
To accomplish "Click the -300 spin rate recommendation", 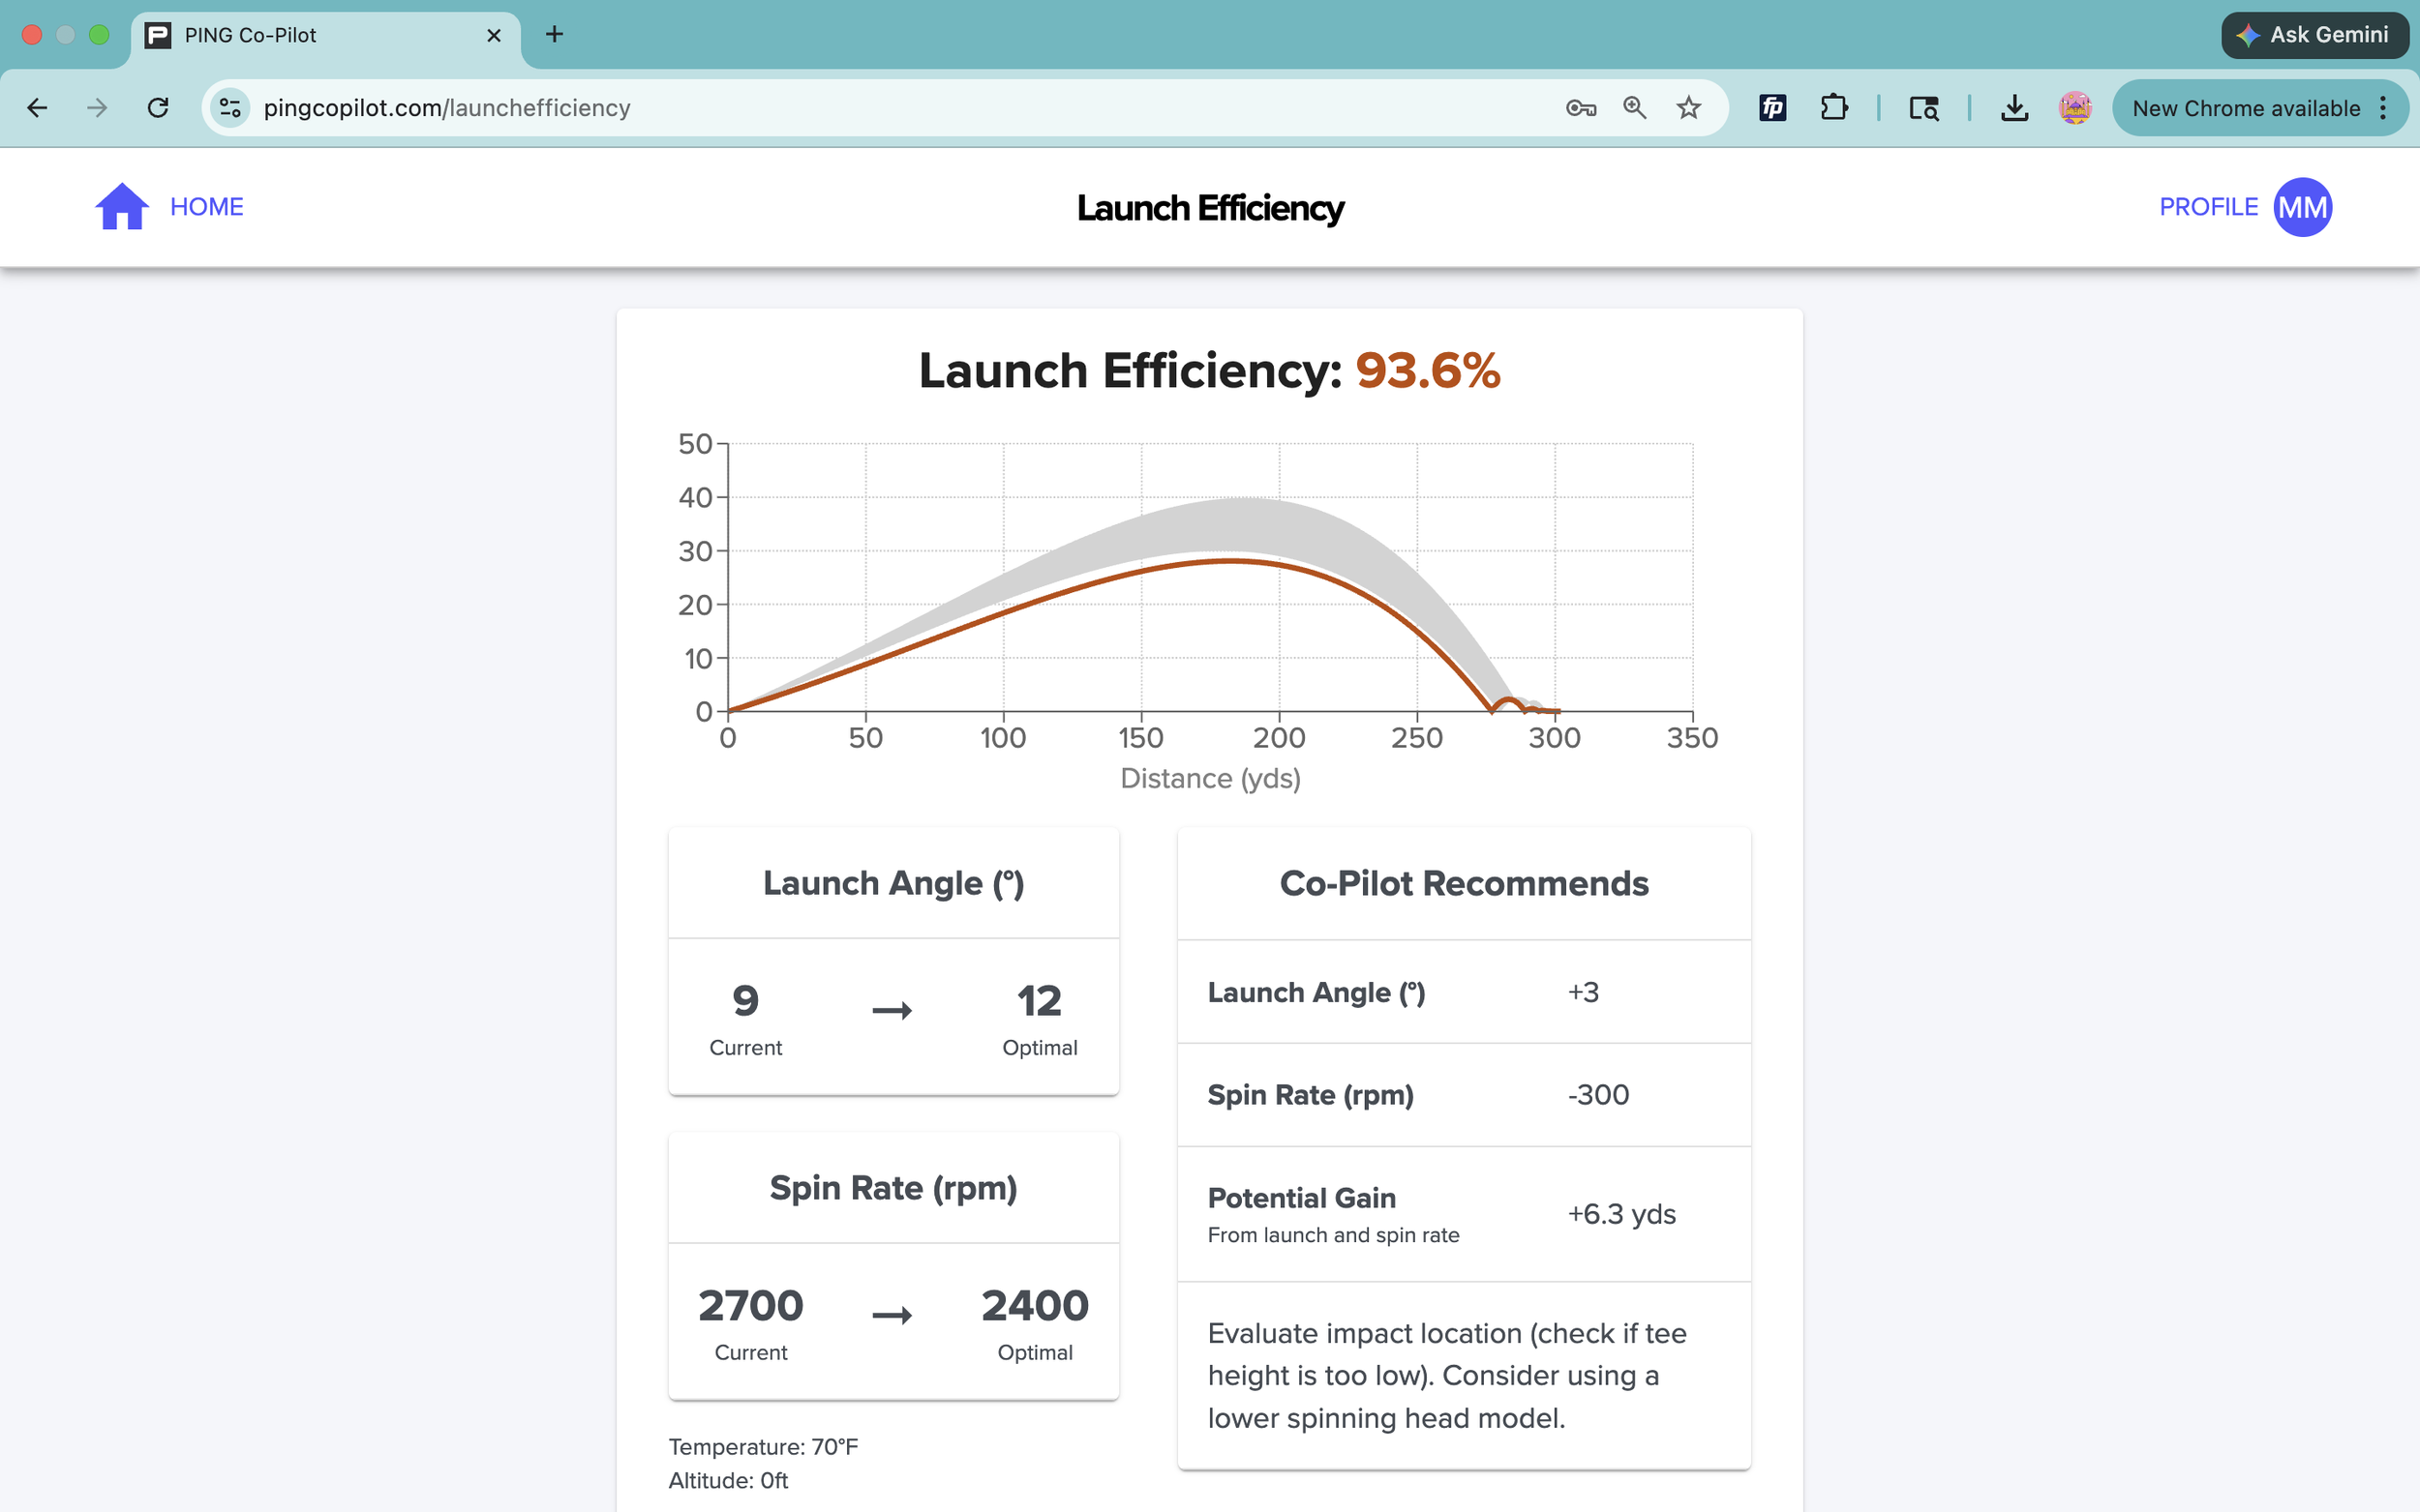I will [x=1599, y=1095].
